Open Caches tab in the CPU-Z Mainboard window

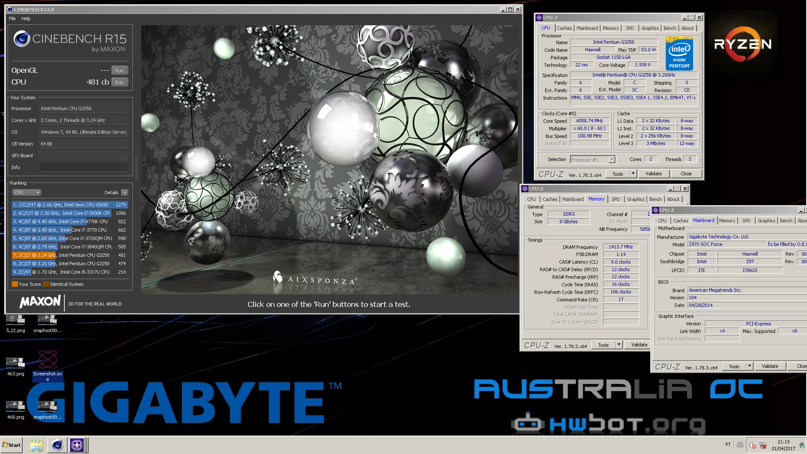[x=680, y=221]
